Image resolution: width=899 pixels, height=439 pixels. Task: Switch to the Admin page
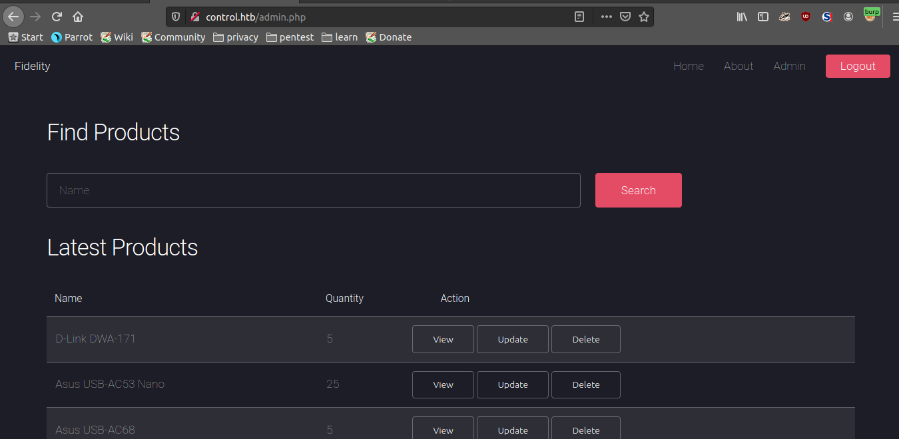pos(789,66)
